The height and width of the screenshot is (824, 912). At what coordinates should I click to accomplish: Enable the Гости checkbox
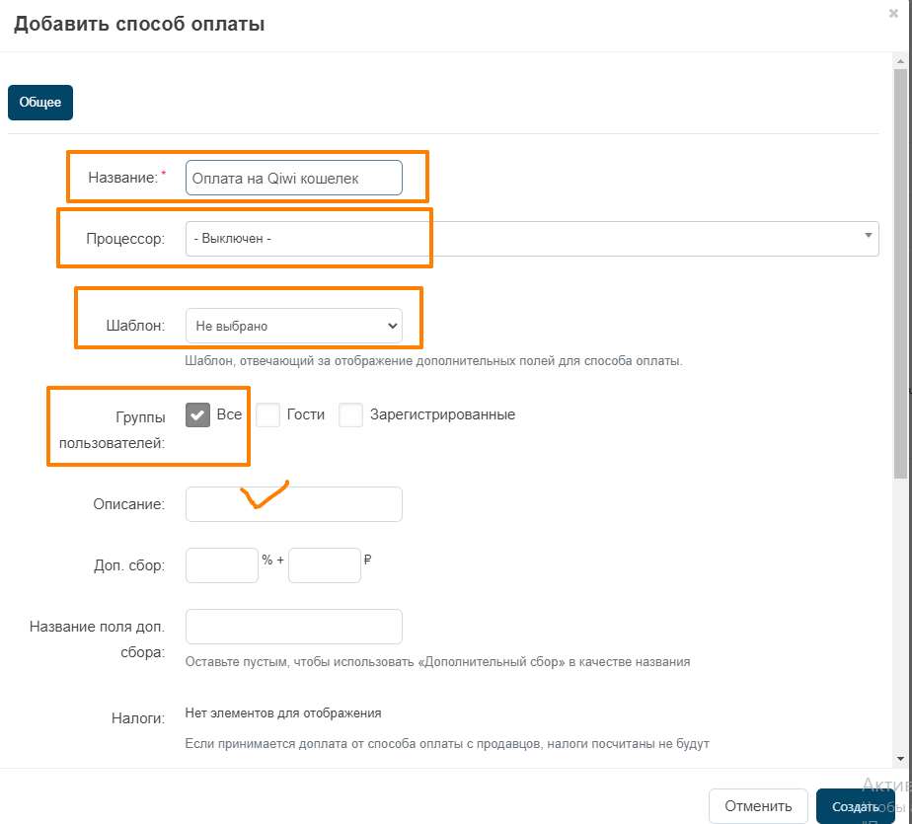267,415
